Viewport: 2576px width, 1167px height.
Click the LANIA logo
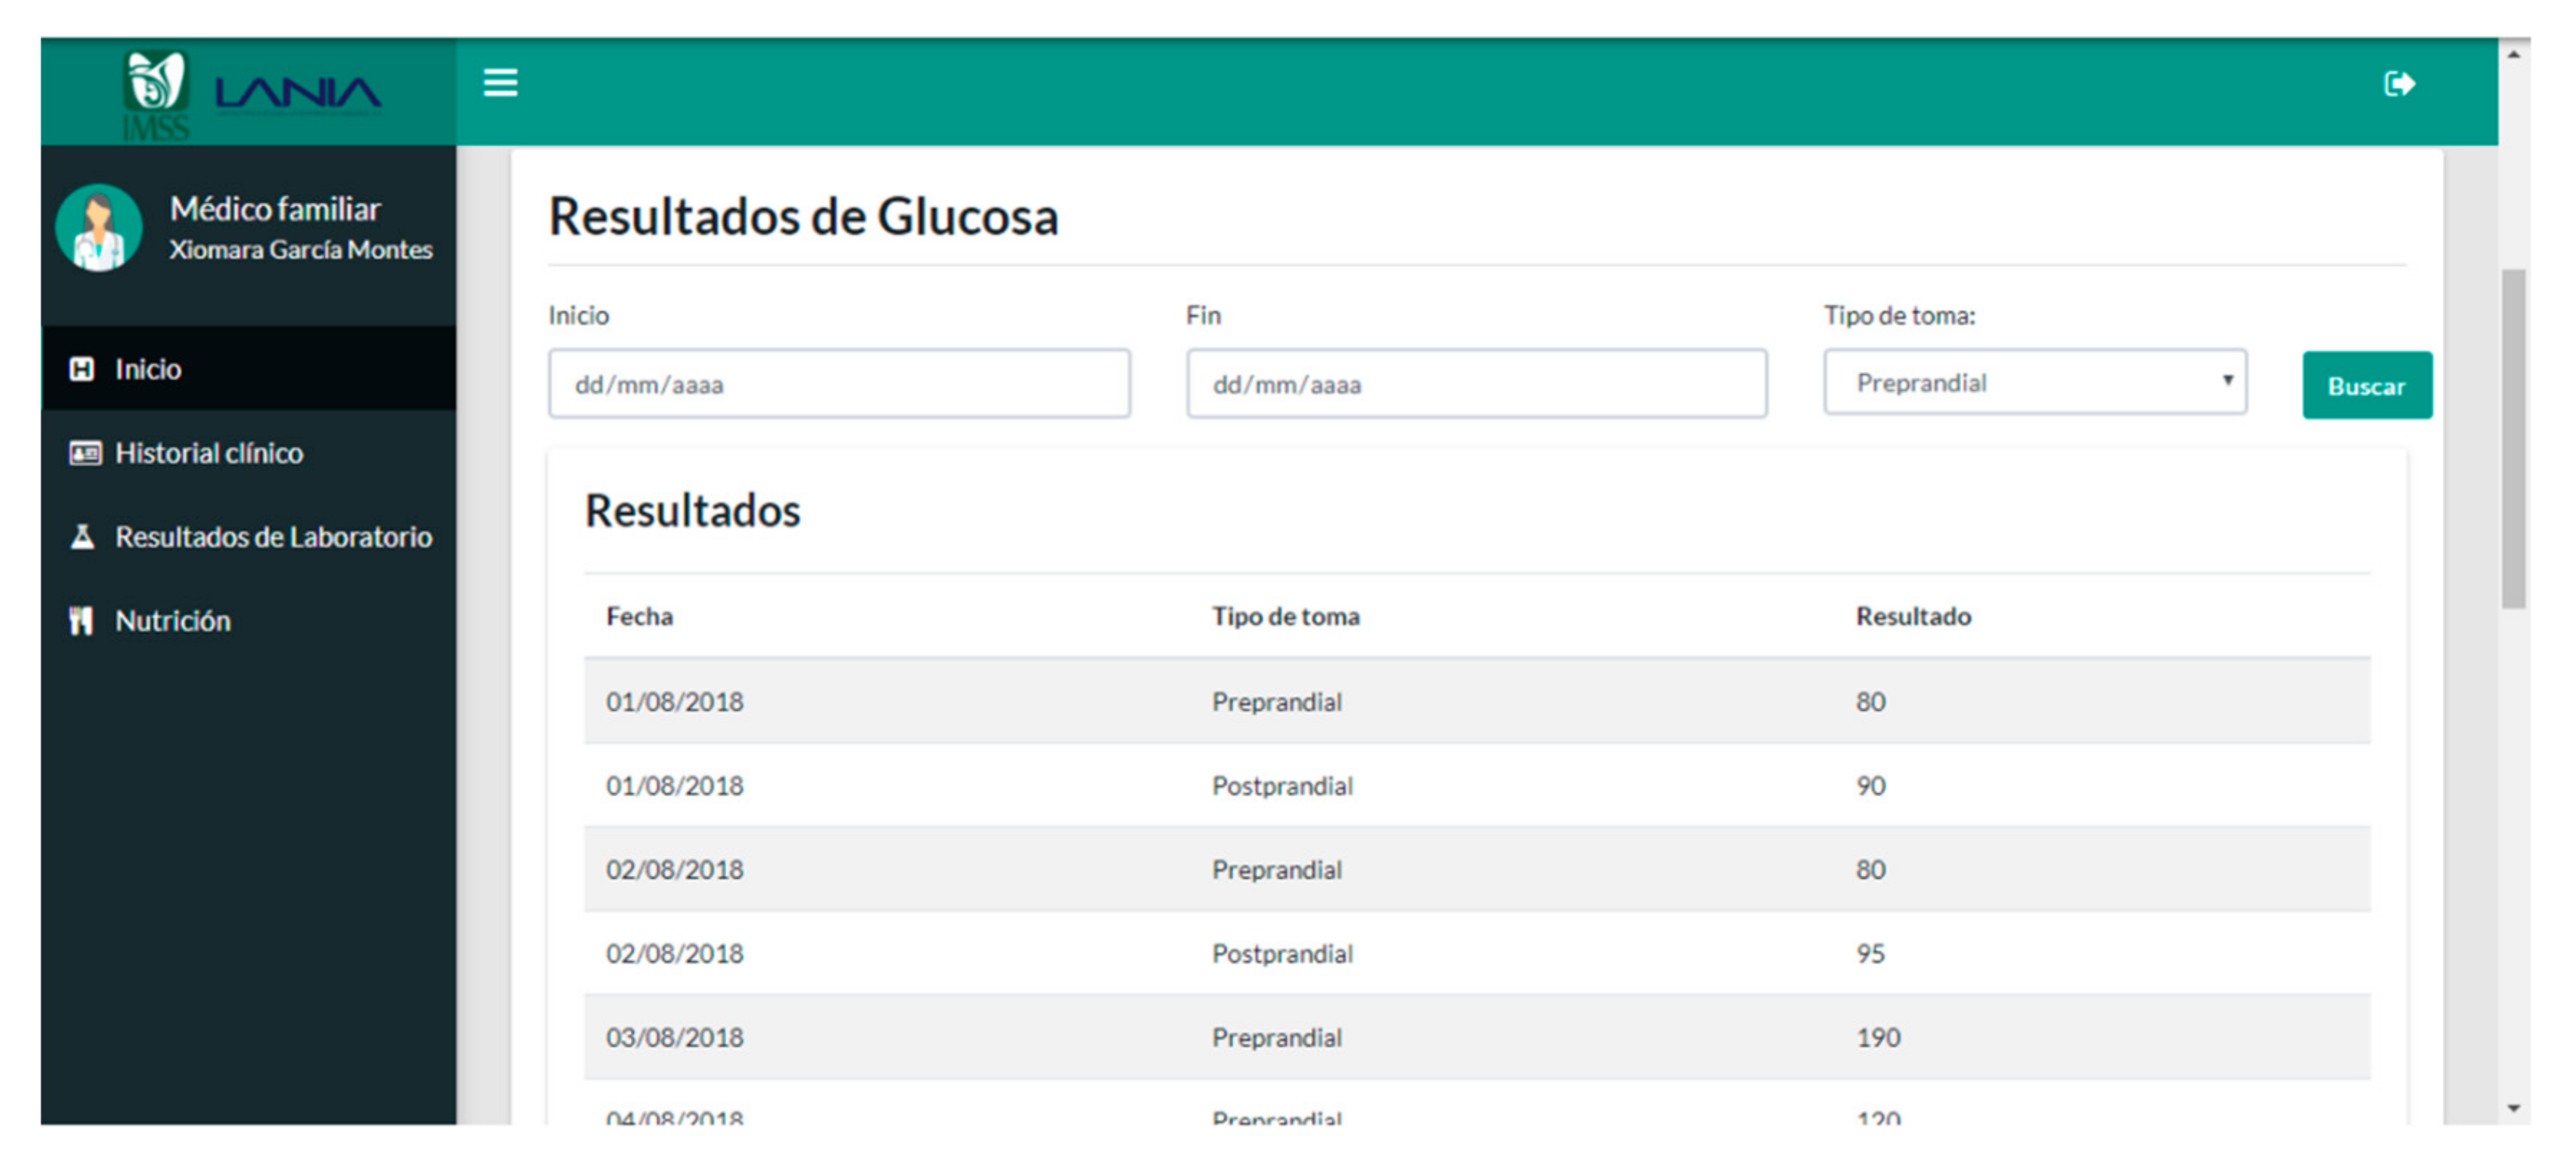pyautogui.click(x=298, y=94)
